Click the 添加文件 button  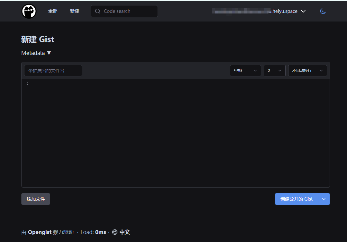coord(36,199)
